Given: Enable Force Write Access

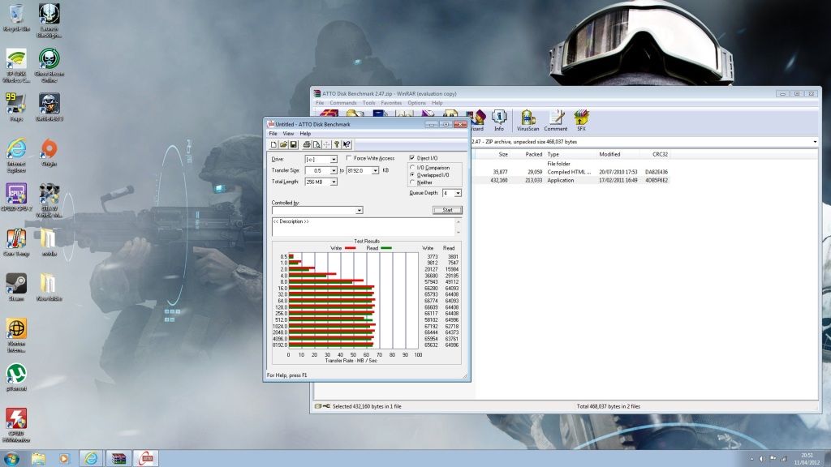Looking at the screenshot, I should coord(348,158).
